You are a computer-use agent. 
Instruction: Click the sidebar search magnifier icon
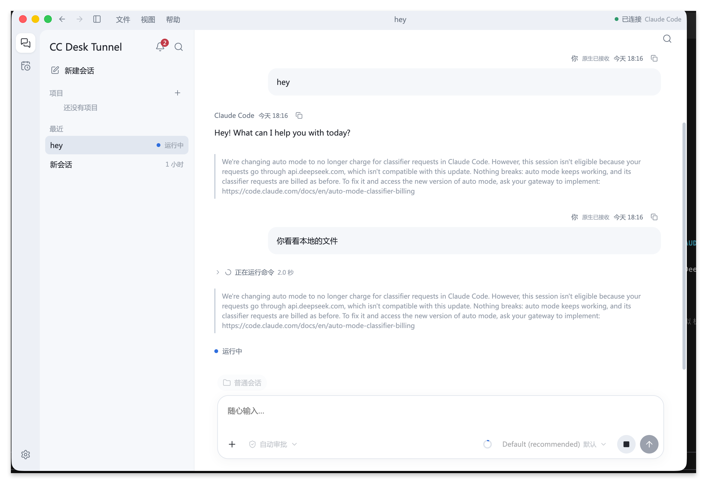(179, 47)
